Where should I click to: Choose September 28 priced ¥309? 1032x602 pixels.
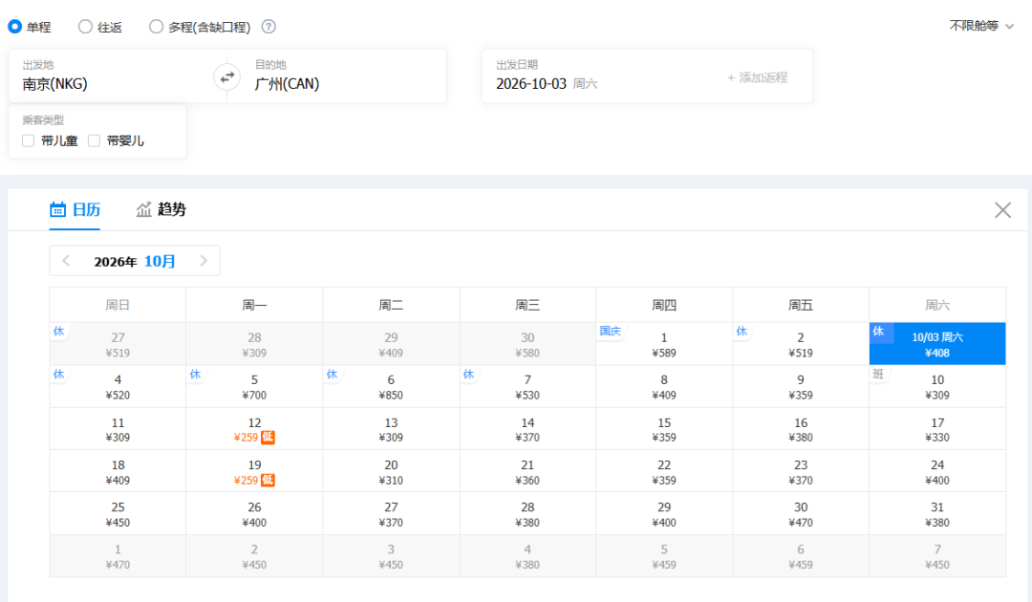point(254,344)
